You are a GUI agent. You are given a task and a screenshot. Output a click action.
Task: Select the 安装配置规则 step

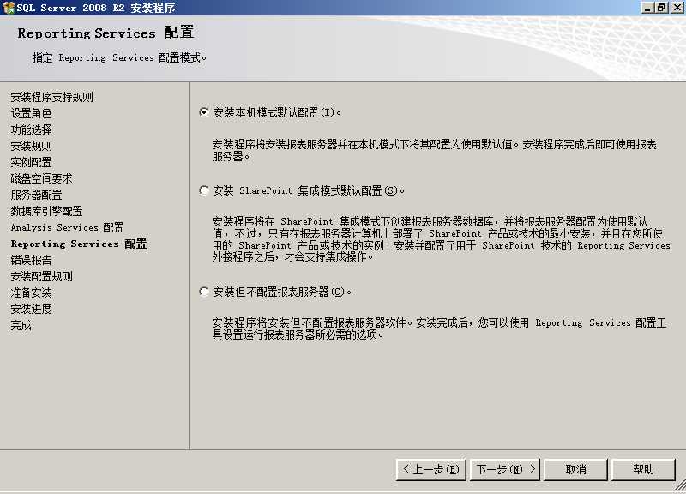[x=41, y=276]
